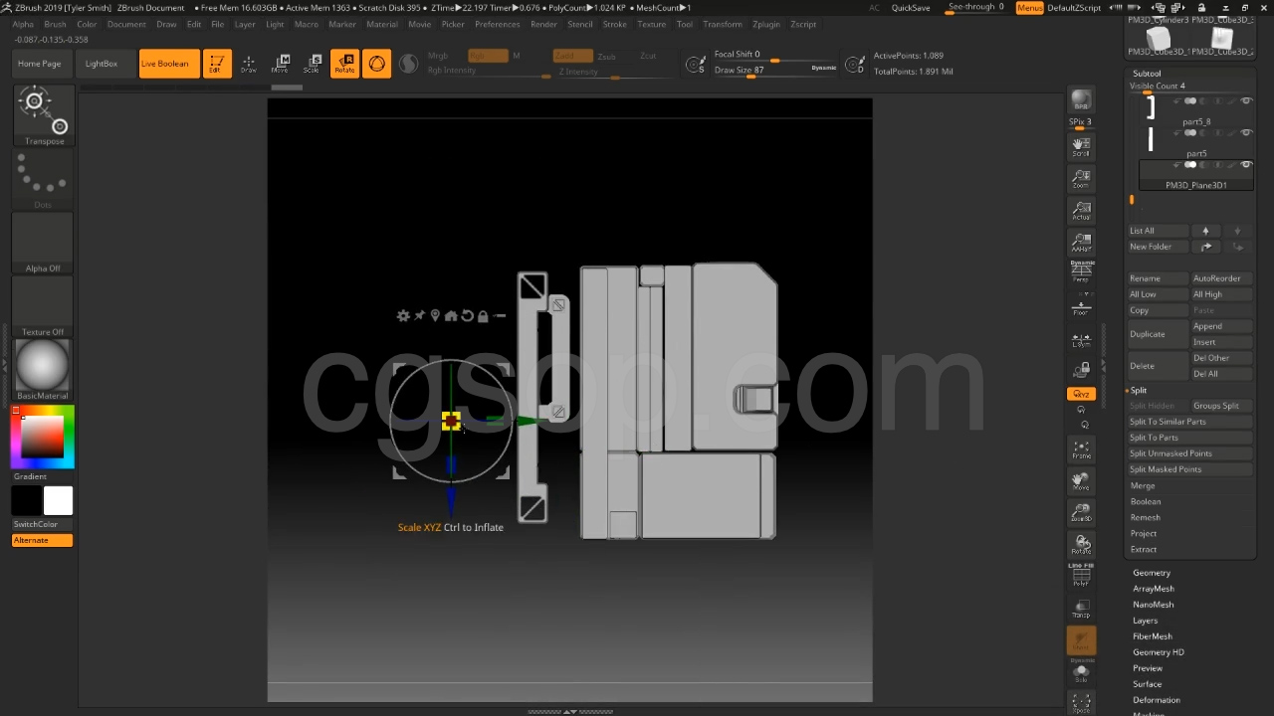Toggle Dynamic Persp perspective view
Screen dimensions: 1274x716
pos(1081,271)
